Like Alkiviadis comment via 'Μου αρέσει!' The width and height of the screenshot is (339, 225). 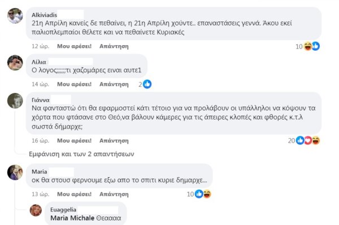[75, 46]
